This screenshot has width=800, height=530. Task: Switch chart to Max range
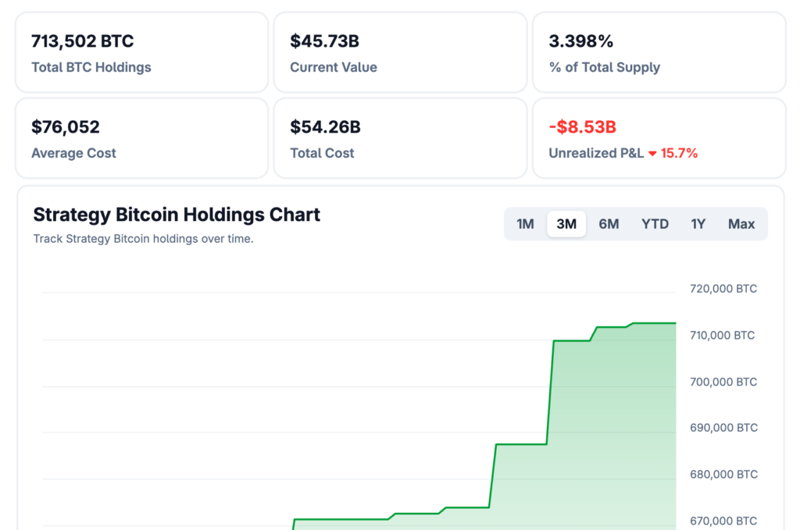tap(741, 224)
